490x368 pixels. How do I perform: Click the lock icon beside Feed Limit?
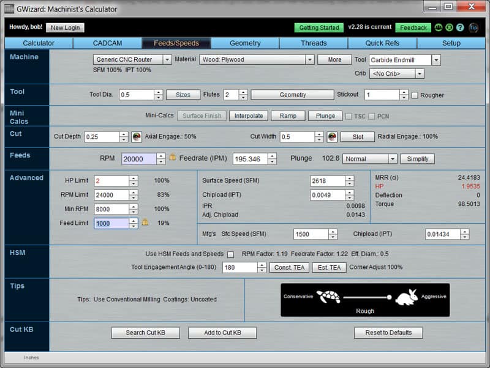click(145, 223)
